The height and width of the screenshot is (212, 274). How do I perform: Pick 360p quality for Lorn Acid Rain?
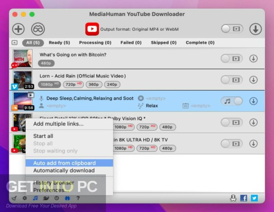coord(94,84)
